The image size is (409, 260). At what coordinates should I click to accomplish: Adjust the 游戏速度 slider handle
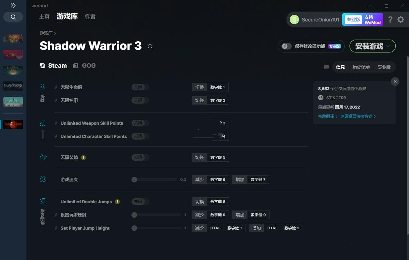134,179
